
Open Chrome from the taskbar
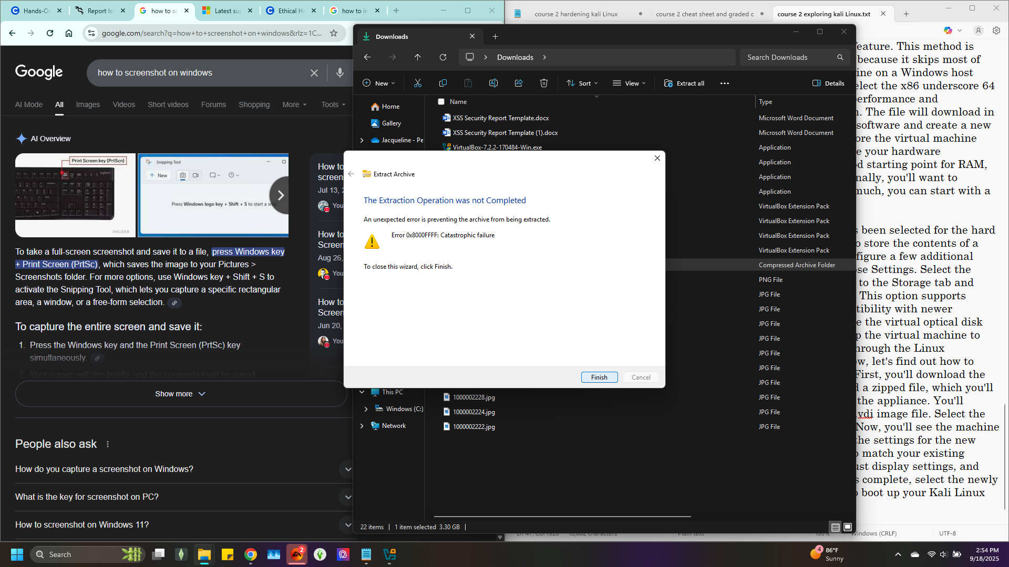251,554
